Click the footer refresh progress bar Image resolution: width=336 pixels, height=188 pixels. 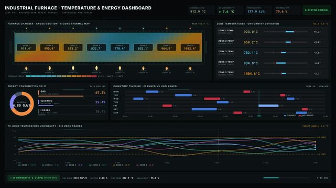tap(286, 178)
